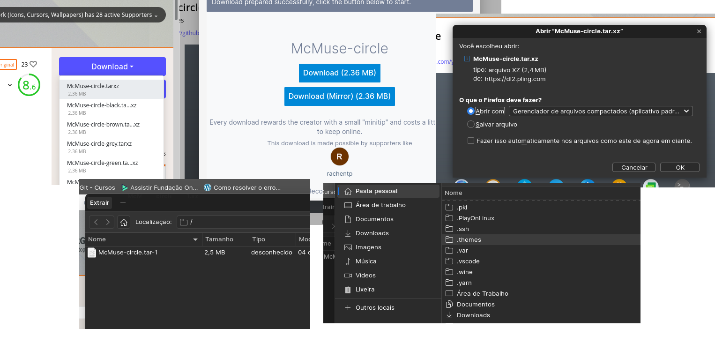
Task: Click the .themes folder icon
Action: 449,239
